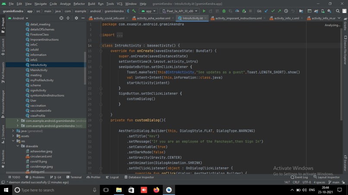The width and height of the screenshot is (348, 195).
Task: Toggle the Pull Requests side panel
Action: coord(3,72)
